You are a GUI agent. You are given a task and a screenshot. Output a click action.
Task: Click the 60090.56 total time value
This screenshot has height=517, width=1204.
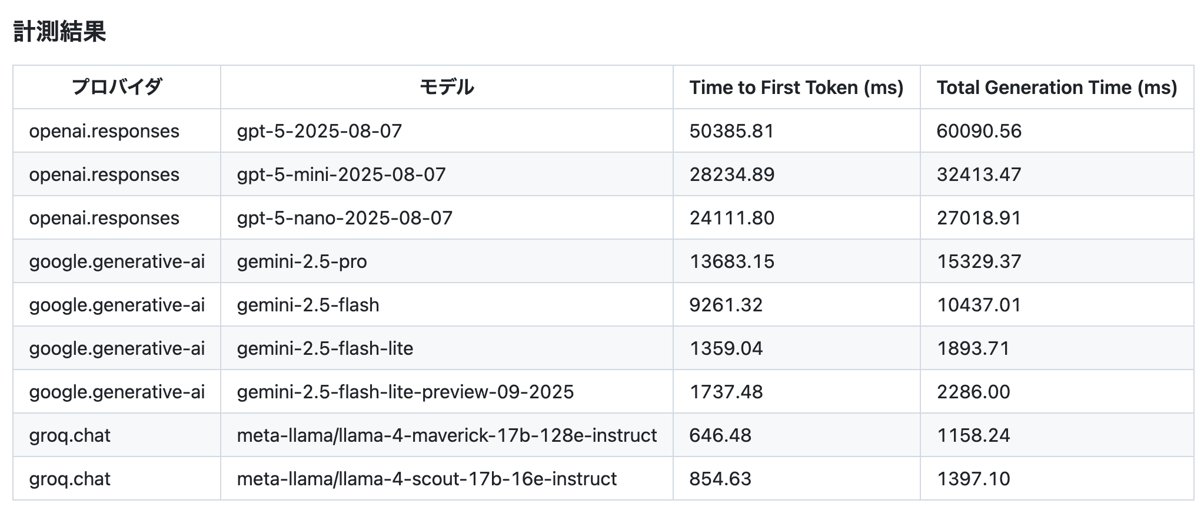pyautogui.click(x=979, y=130)
